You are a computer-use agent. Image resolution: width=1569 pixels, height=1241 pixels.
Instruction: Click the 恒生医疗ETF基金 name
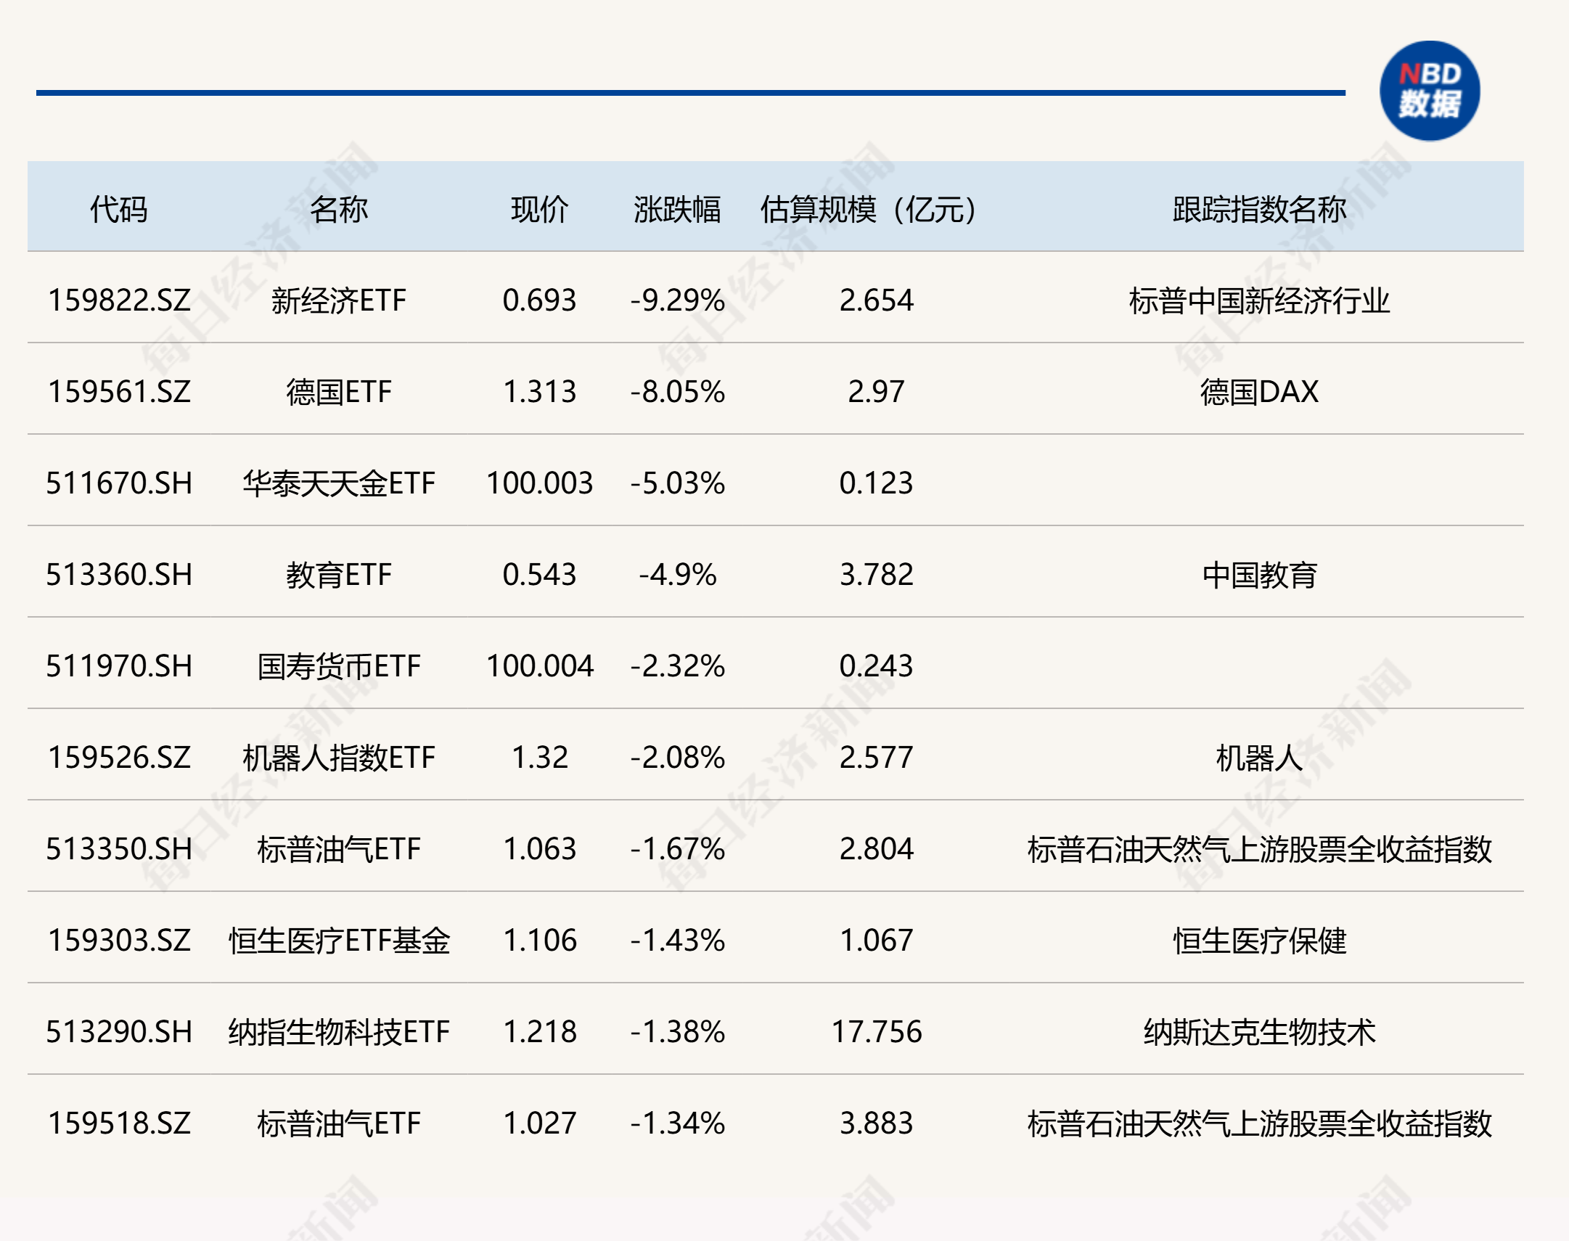(338, 941)
